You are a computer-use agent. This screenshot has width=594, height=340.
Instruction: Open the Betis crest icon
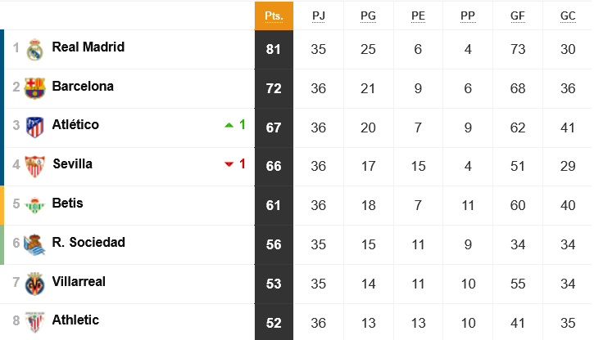(x=34, y=205)
